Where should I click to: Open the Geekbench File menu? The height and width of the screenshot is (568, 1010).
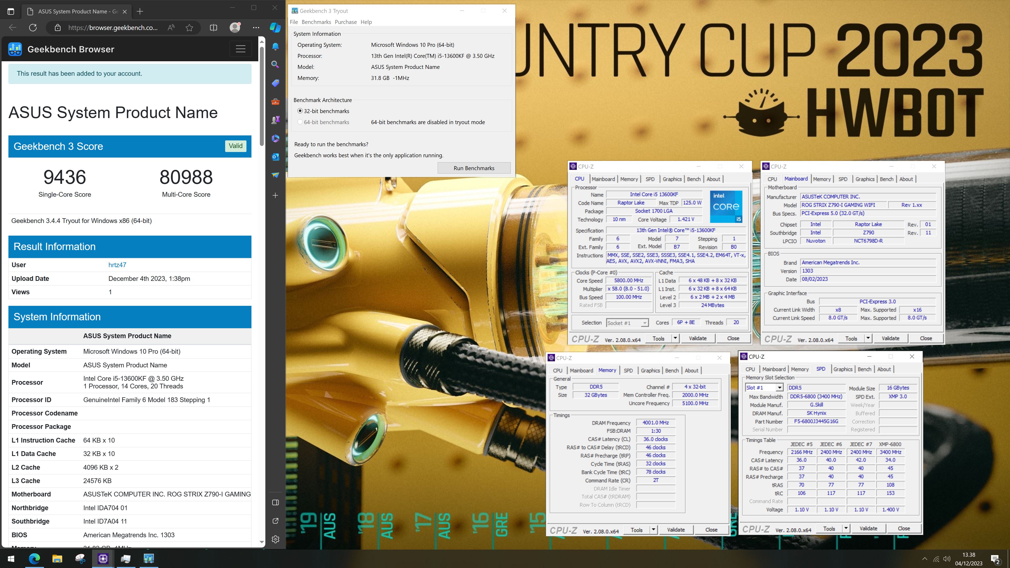(294, 22)
